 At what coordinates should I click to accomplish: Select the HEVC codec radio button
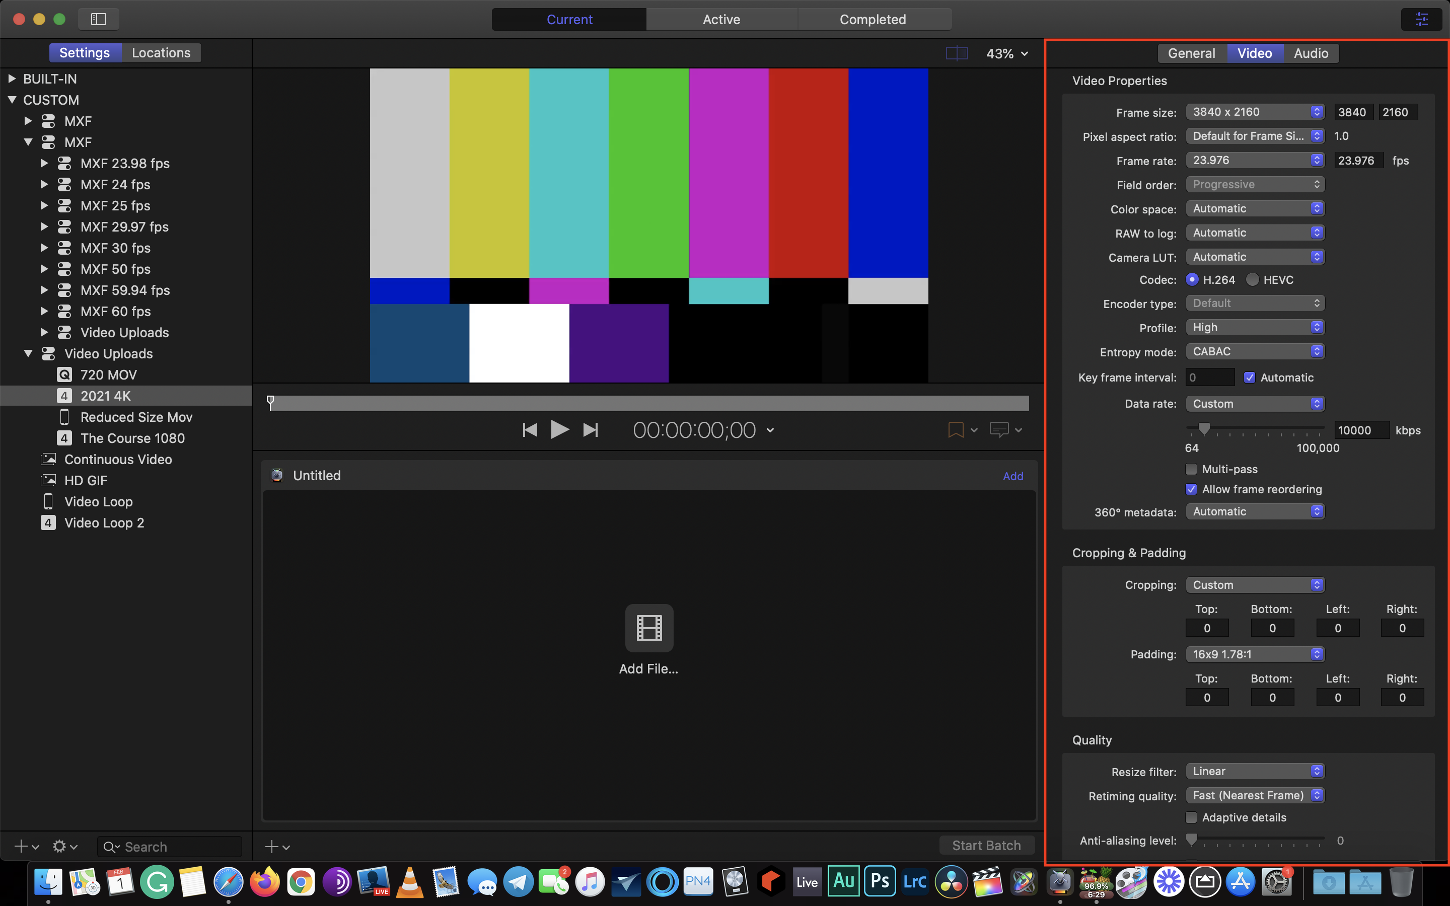1252,280
